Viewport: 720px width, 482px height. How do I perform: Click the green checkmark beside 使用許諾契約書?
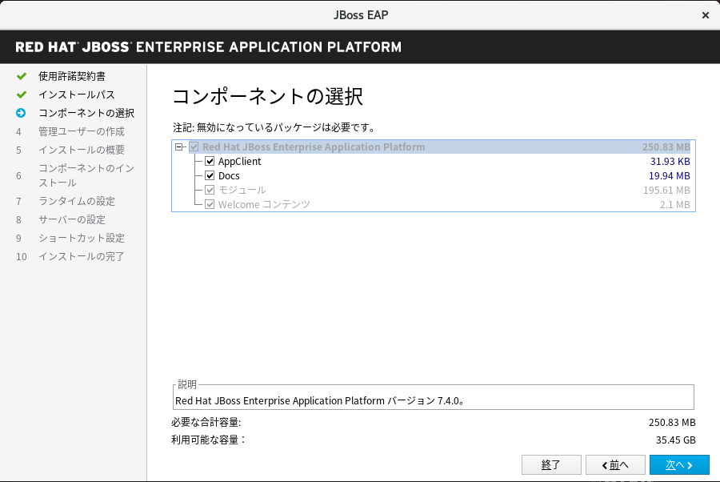tap(21, 76)
